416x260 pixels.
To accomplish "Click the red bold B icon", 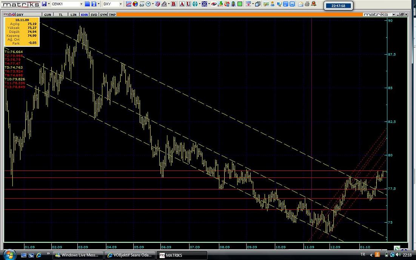I will 173,4.
